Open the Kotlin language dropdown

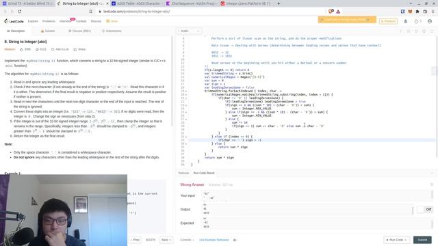pyautogui.click(x=189, y=31)
